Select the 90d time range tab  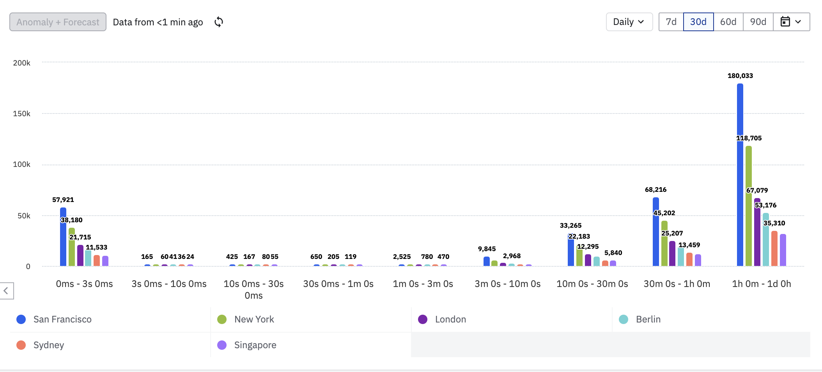(758, 22)
